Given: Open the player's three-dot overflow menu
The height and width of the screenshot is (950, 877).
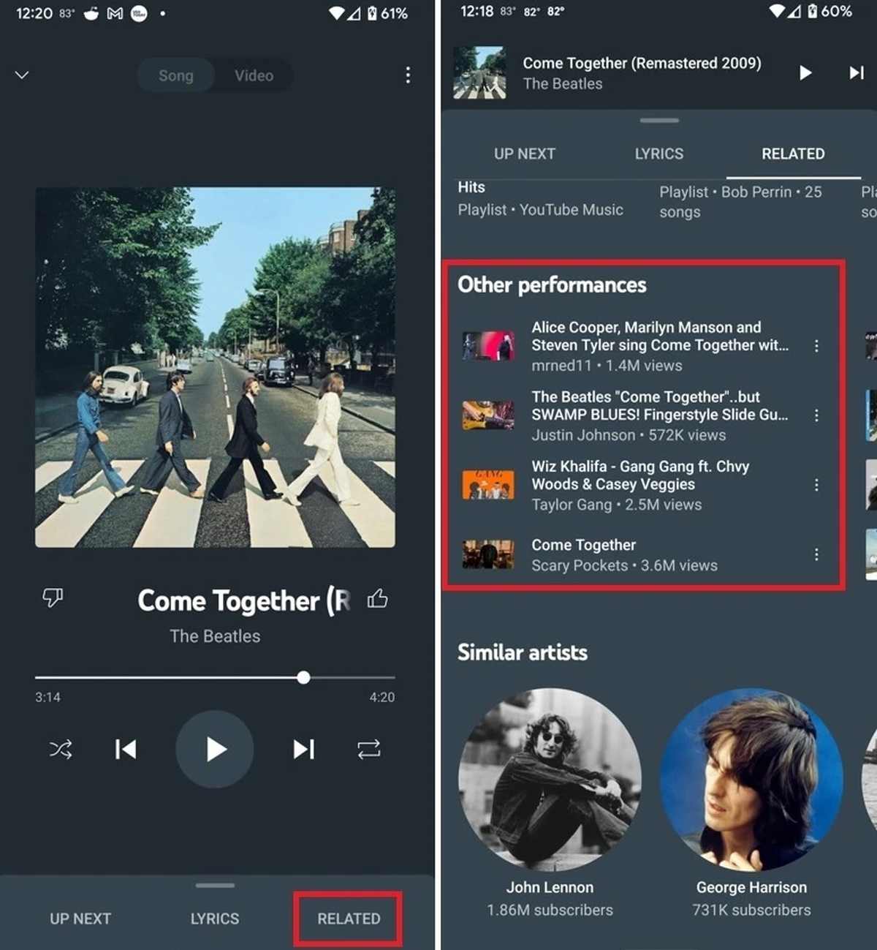Looking at the screenshot, I should click(408, 75).
